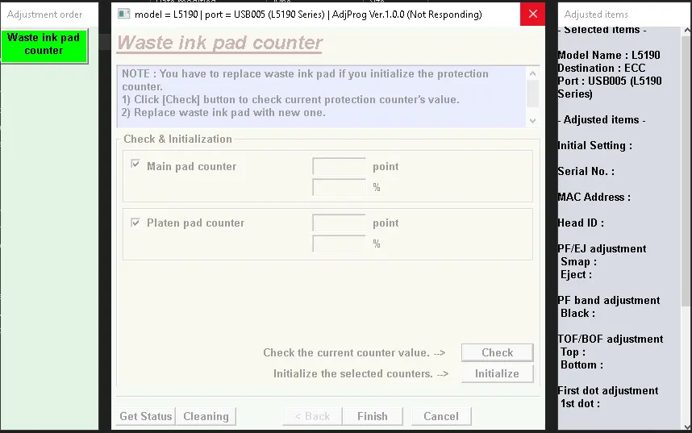Image resolution: width=692 pixels, height=433 pixels.
Task: Click the Main pad counter percent field
Action: (x=339, y=187)
